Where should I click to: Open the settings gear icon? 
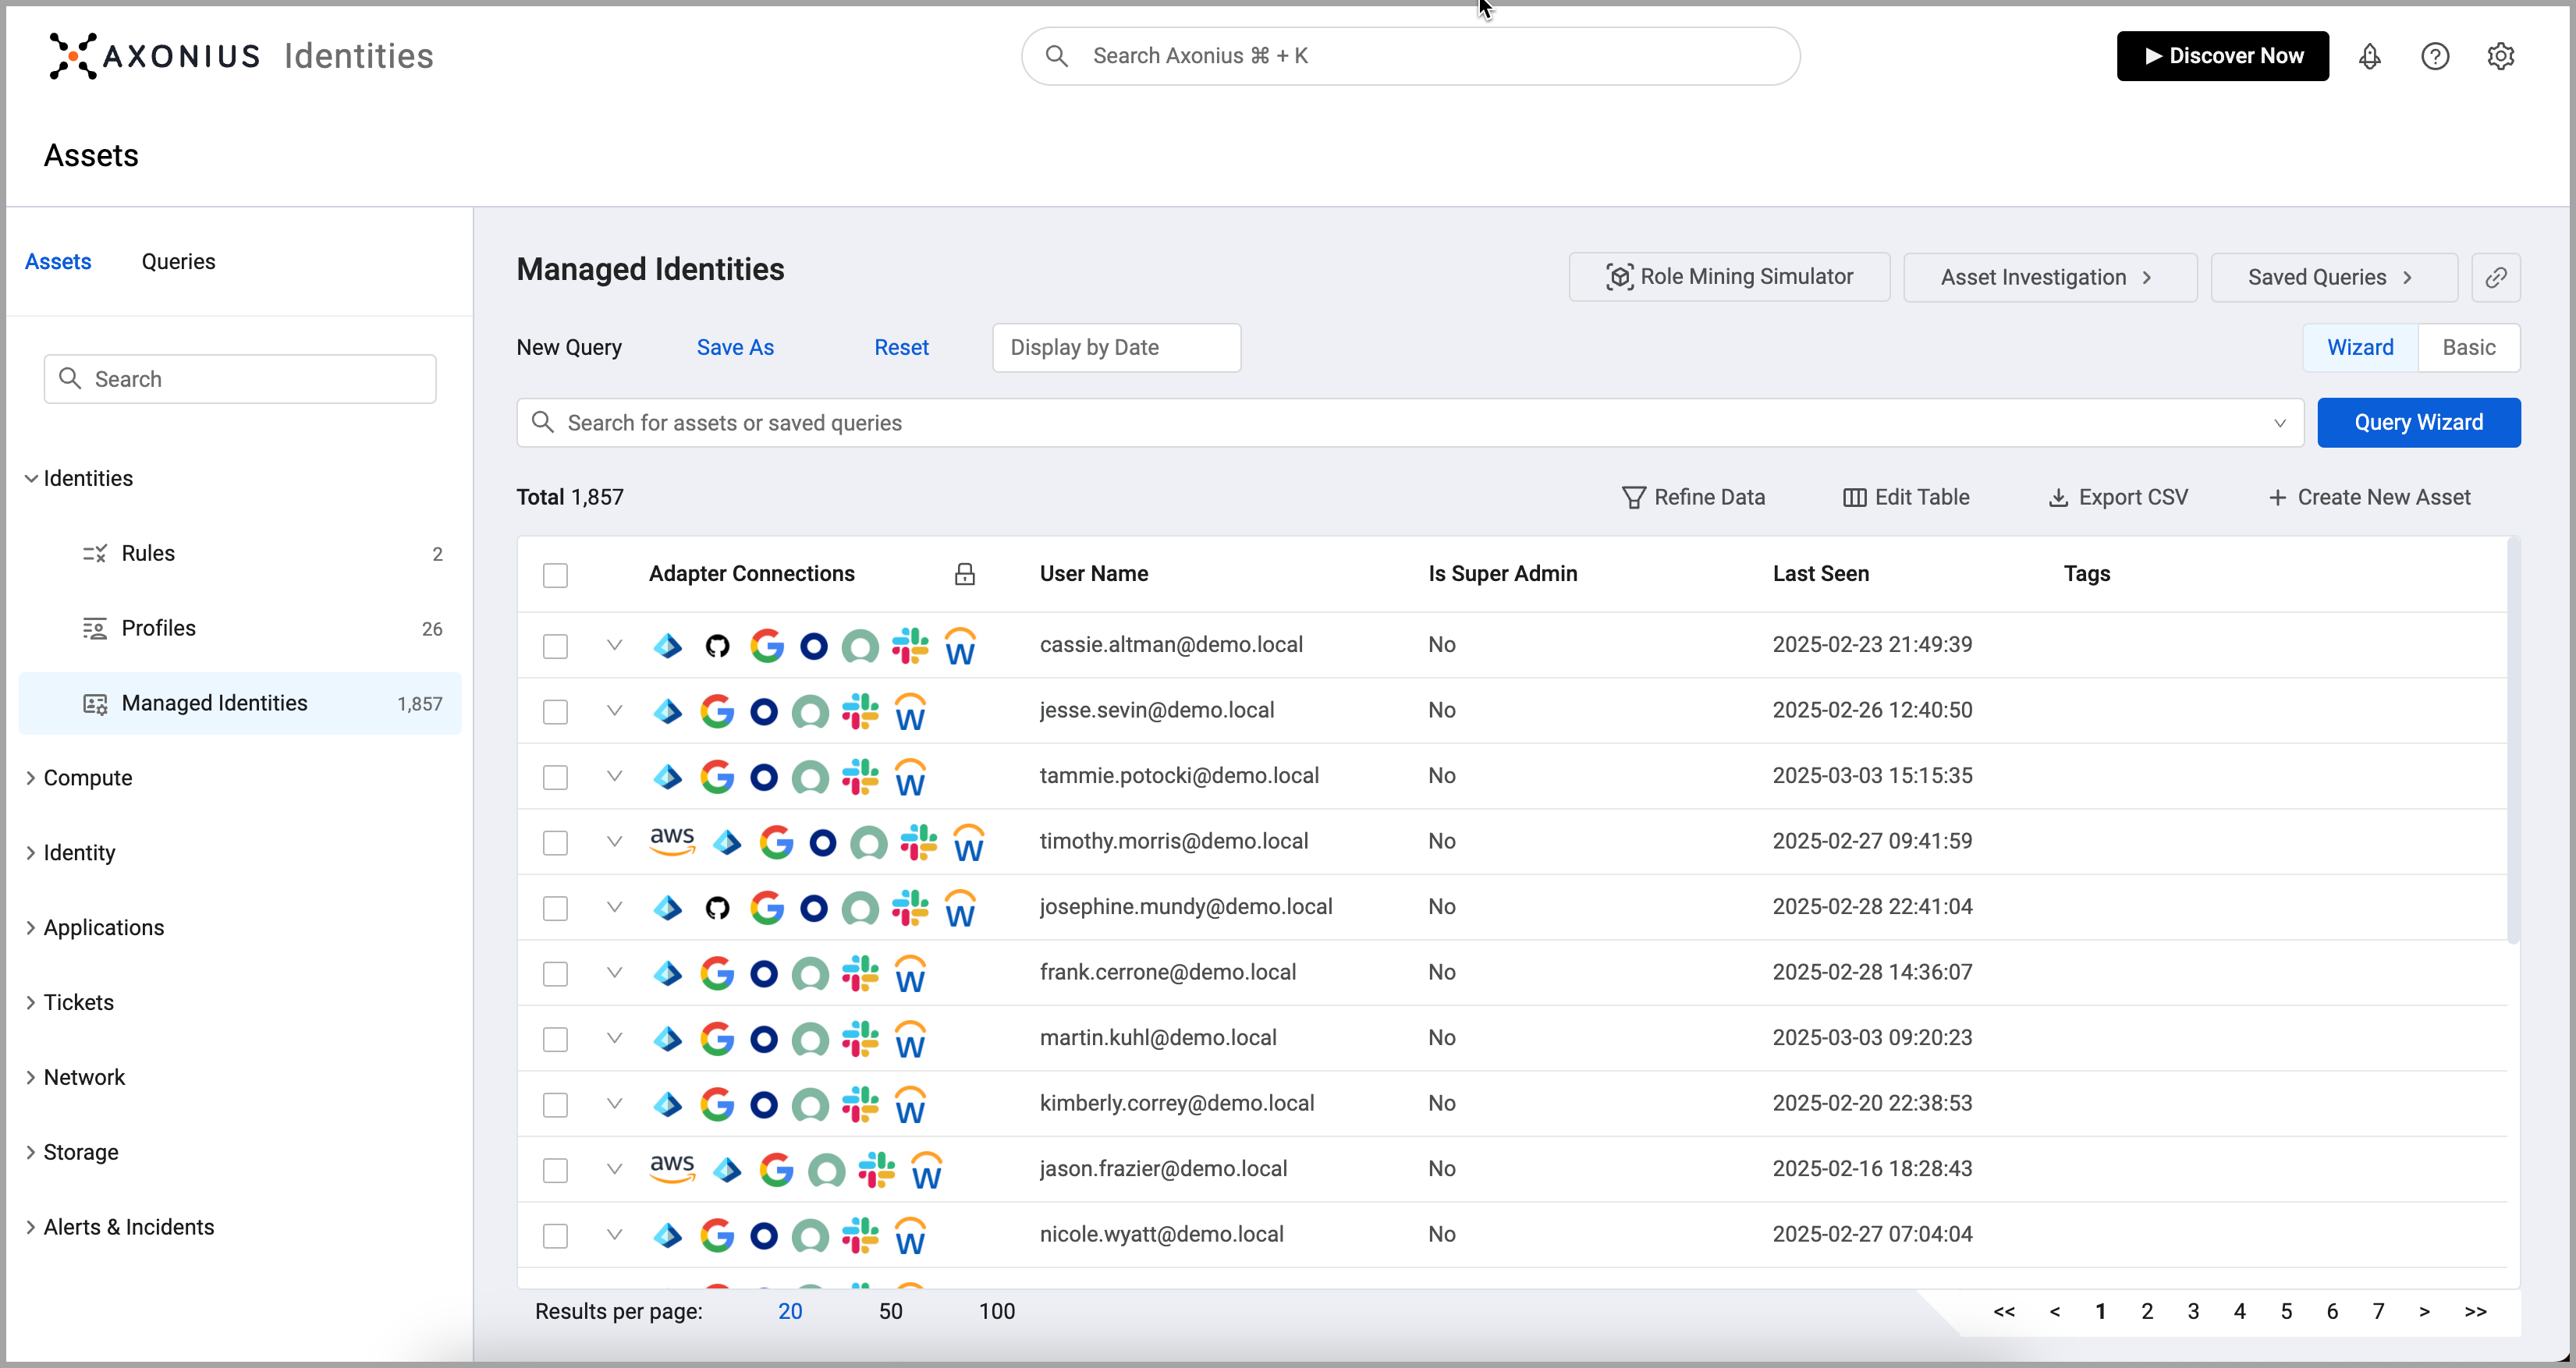pos(2500,56)
